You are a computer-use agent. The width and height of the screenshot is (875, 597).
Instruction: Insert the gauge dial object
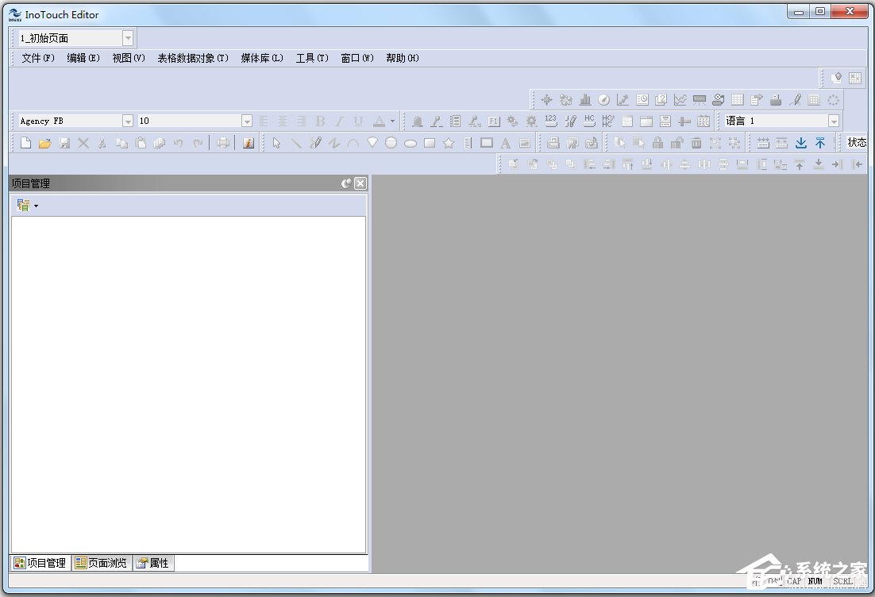click(603, 99)
